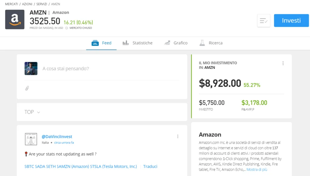Image resolution: width=310 pixels, height=176 pixels.
Task: Open the investment card three-dot menu
Action: click(x=283, y=63)
